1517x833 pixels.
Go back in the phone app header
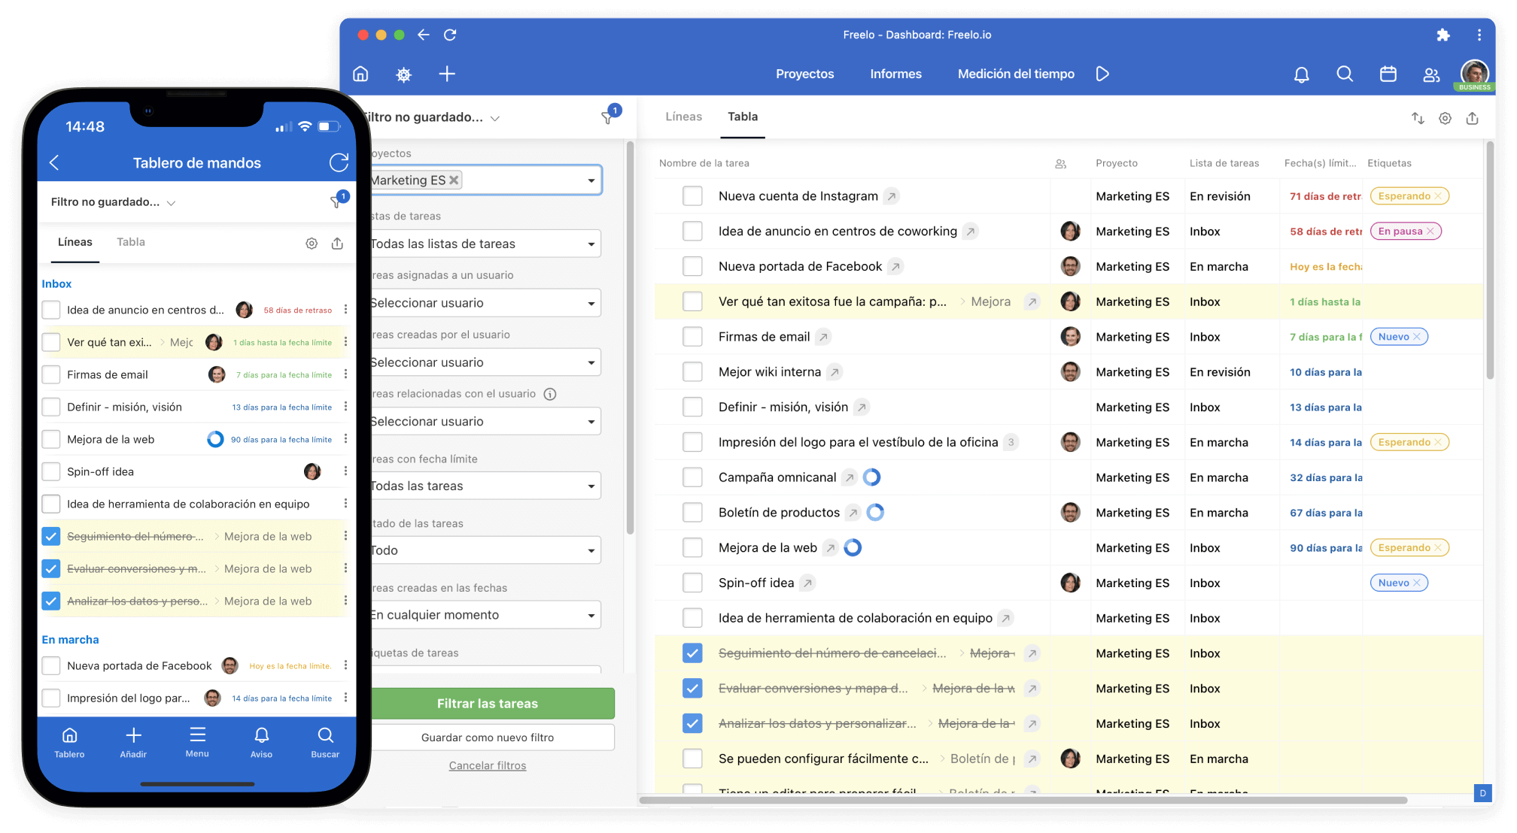(x=54, y=162)
